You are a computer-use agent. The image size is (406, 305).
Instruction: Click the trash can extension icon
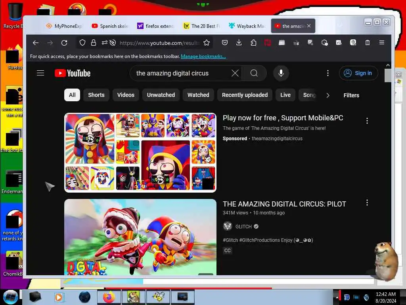pyautogui.click(x=368, y=42)
